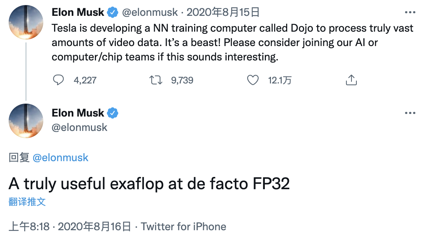
Task: Click the 9,739 retweet count
Action: coord(182,80)
